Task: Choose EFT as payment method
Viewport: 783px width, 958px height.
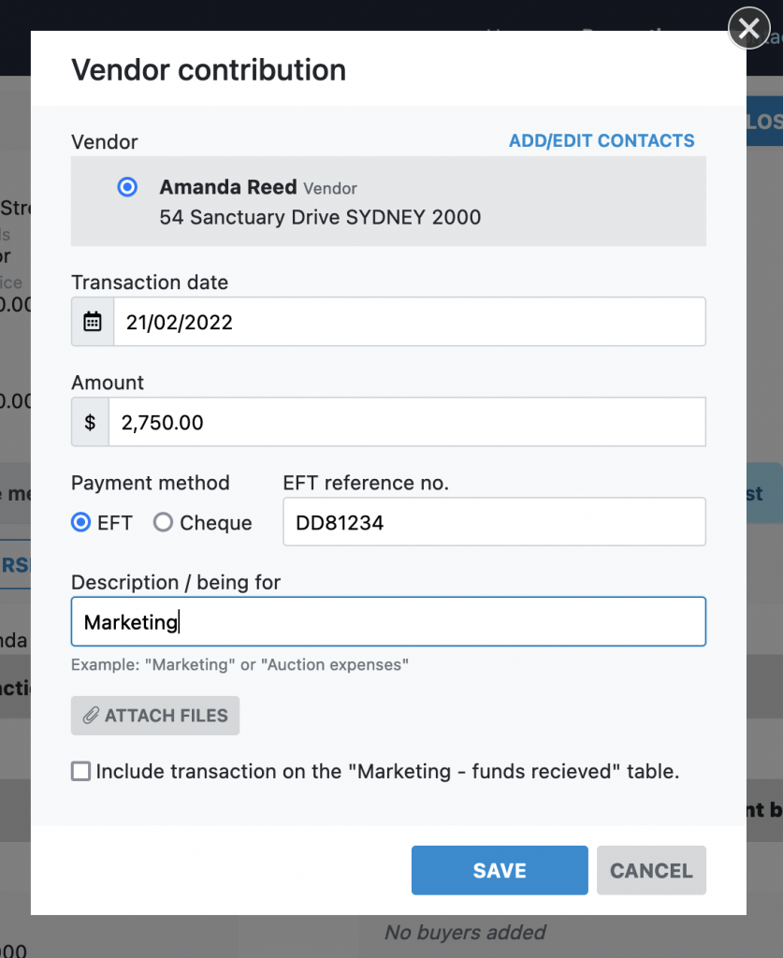Action: pyautogui.click(x=81, y=523)
